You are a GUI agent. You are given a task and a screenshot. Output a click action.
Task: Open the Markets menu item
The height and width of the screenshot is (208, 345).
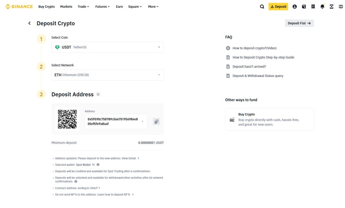tap(66, 7)
